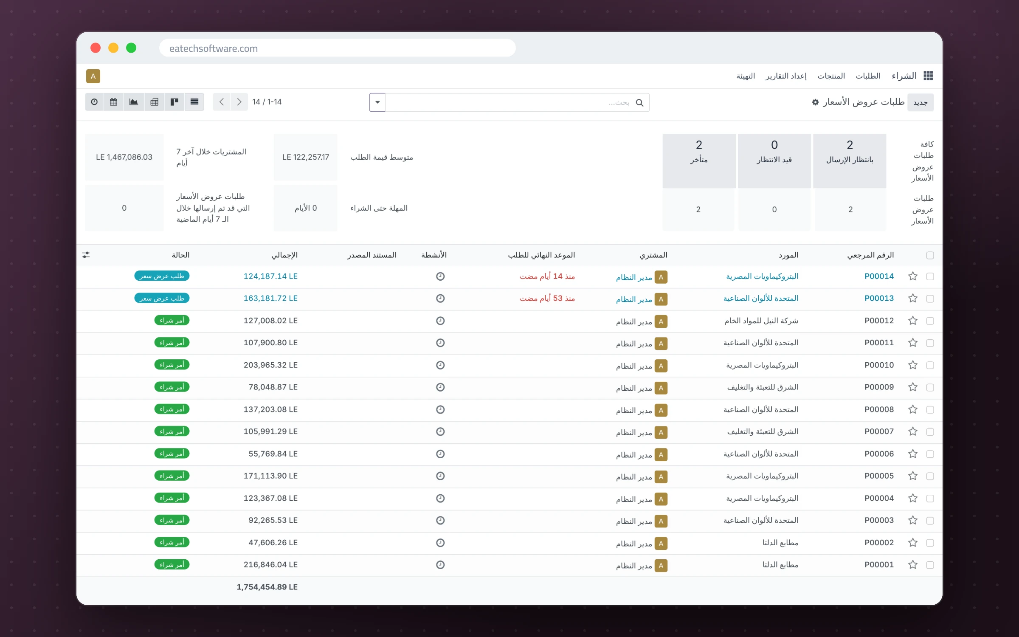Screen dimensions: 1019x637
Task: Click in the search بحث field
Action: coord(509,103)
